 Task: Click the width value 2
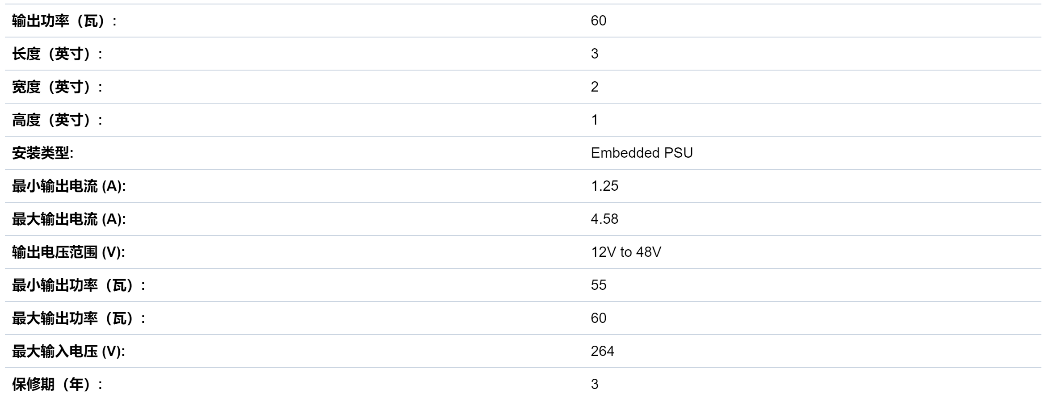(594, 87)
